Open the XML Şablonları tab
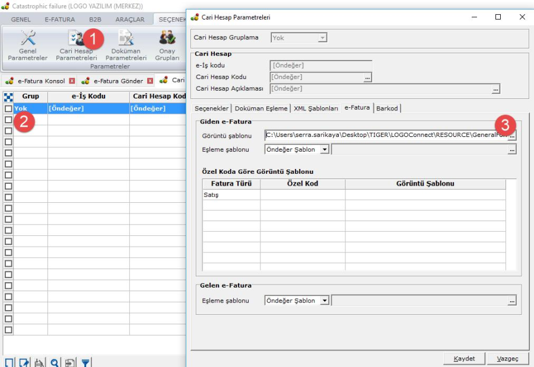This screenshot has width=534, height=367. click(x=316, y=108)
